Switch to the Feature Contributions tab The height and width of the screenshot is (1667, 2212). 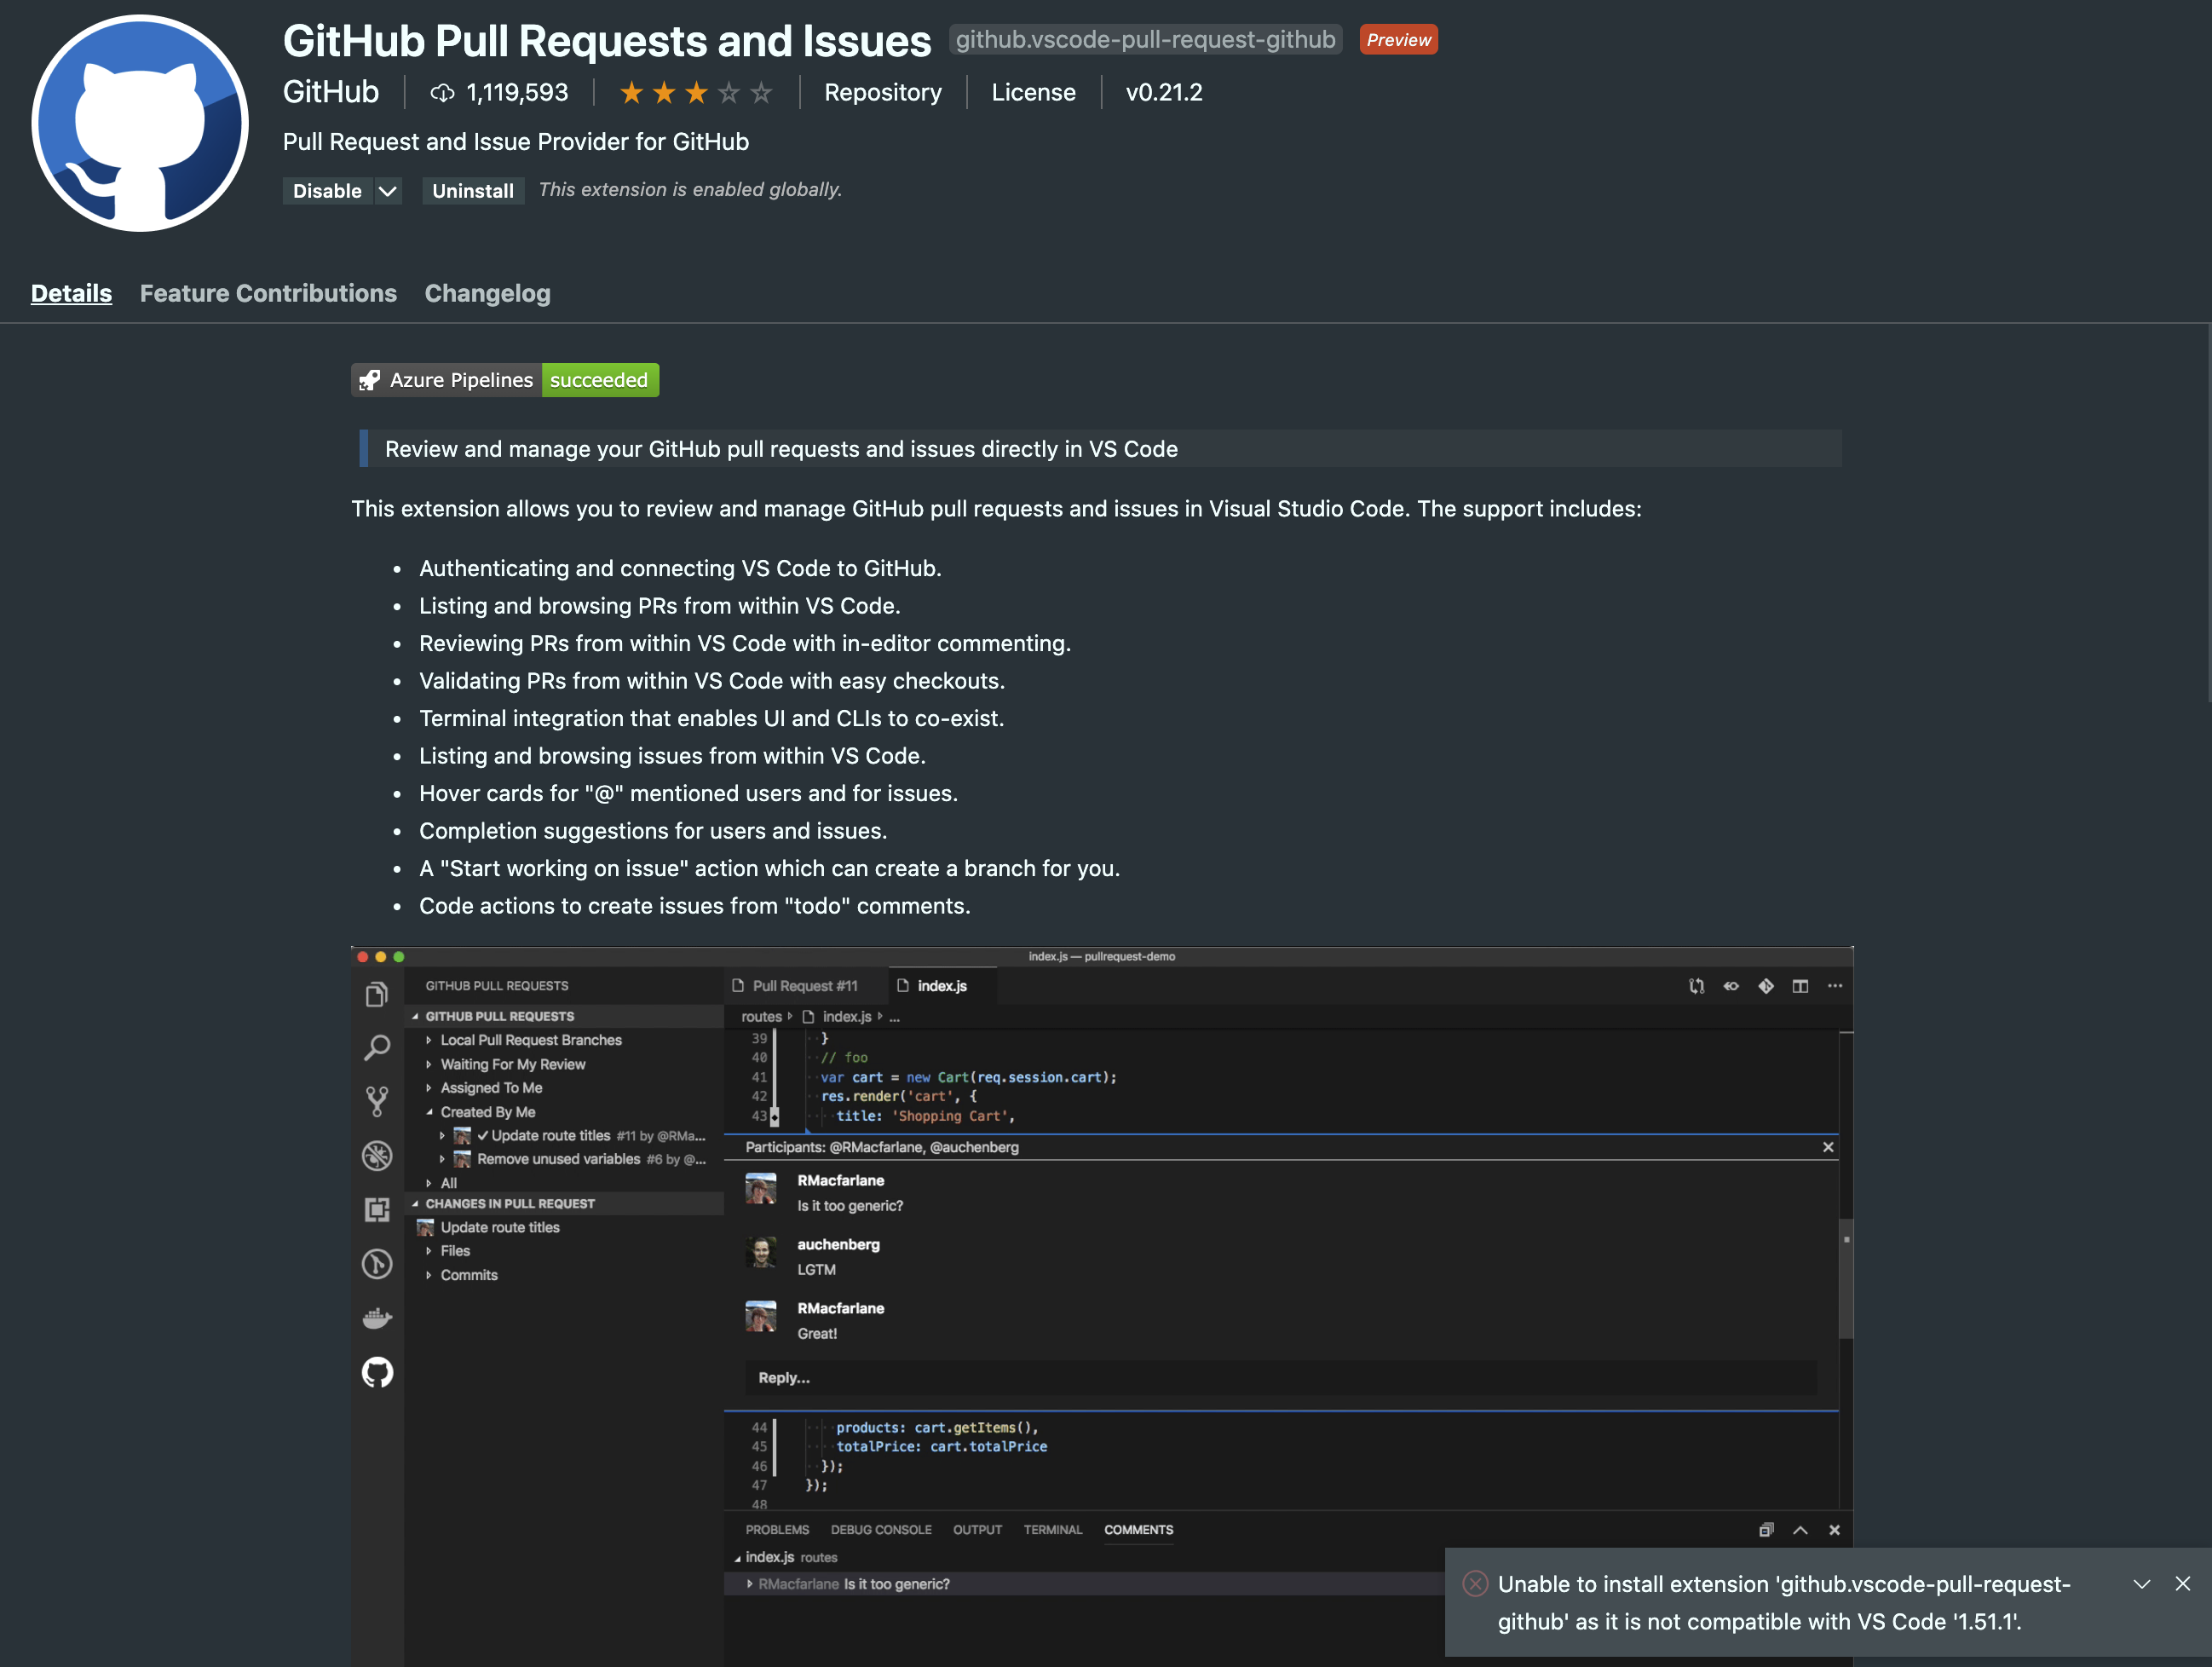268,293
